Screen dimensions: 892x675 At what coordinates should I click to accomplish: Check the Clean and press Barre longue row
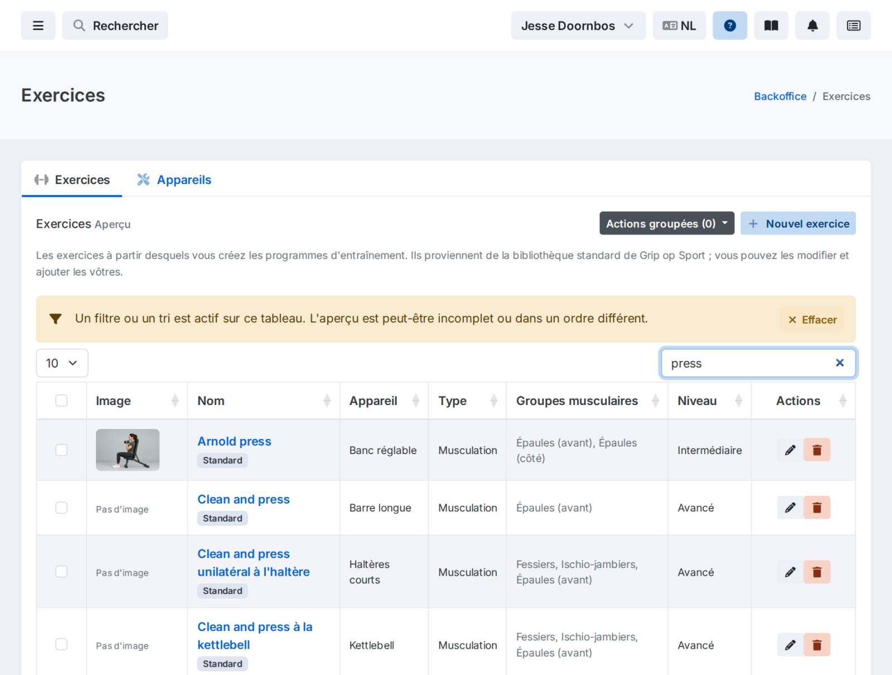tap(61, 508)
